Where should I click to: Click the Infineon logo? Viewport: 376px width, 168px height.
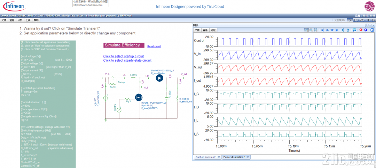(x=14, y=6)
